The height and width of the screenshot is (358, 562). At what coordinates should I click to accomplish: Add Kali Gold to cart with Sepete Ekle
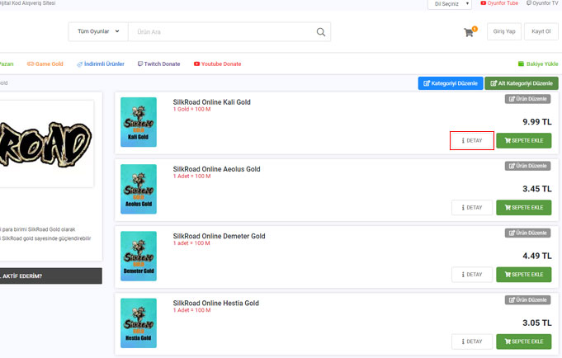523,141
